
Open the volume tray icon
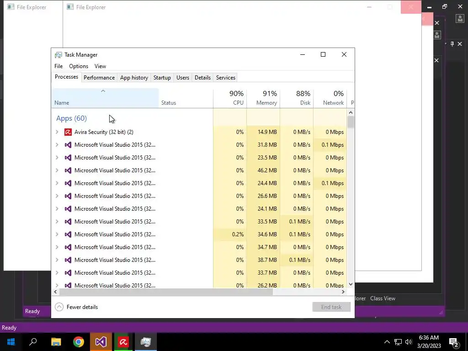pos(409,342)
